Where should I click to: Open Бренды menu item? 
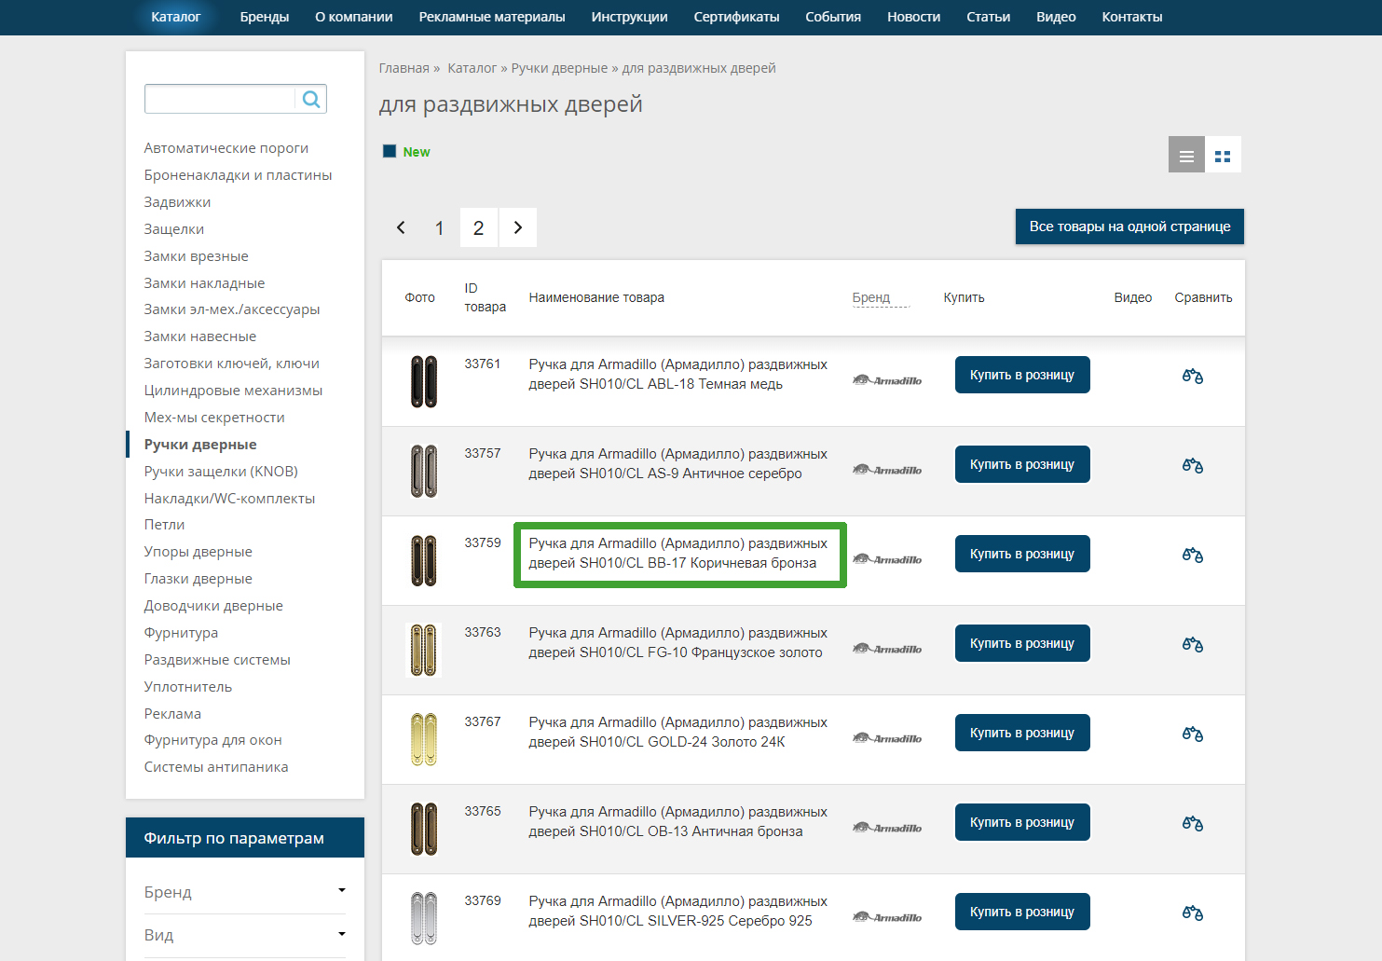point(265,17)
